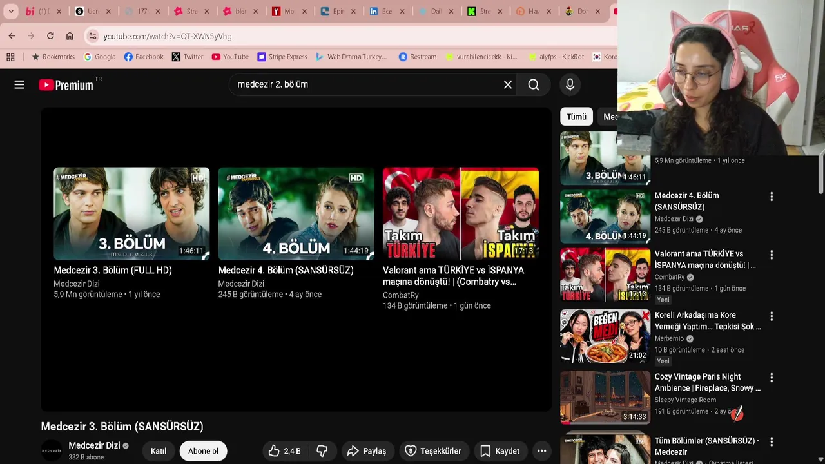Viewport: 825px width, 464px height.
Task: Open sidebar Valorant video thumbnail
Action: click(x=605, y=275)
